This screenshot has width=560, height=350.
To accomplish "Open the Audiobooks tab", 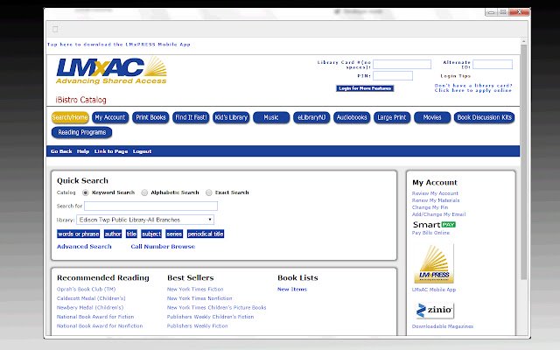I will coord(352,117).
